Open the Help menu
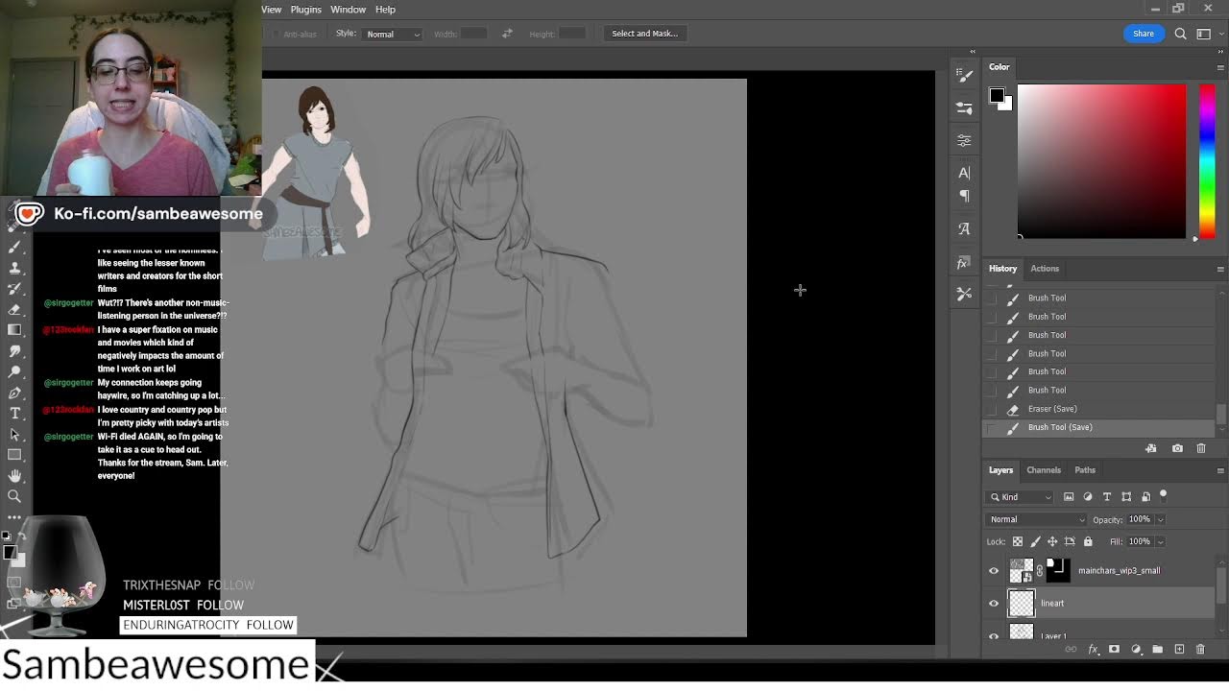Image resolution: width=1229 pixels, height=691 pixels. click(385, 10)
